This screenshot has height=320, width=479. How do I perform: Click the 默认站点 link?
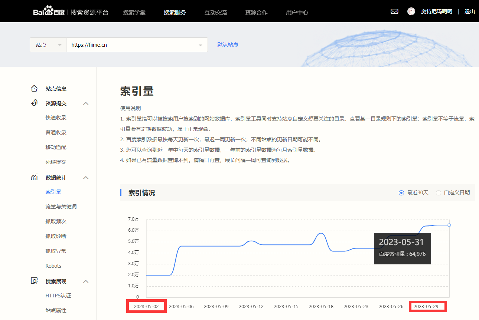tap(228, 44)
